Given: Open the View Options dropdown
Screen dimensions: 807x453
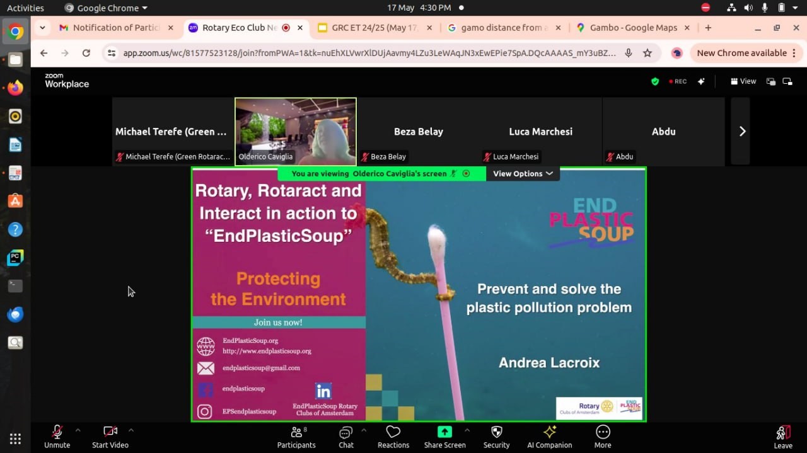Looking at the screenshot, I should tap(523, 174).
